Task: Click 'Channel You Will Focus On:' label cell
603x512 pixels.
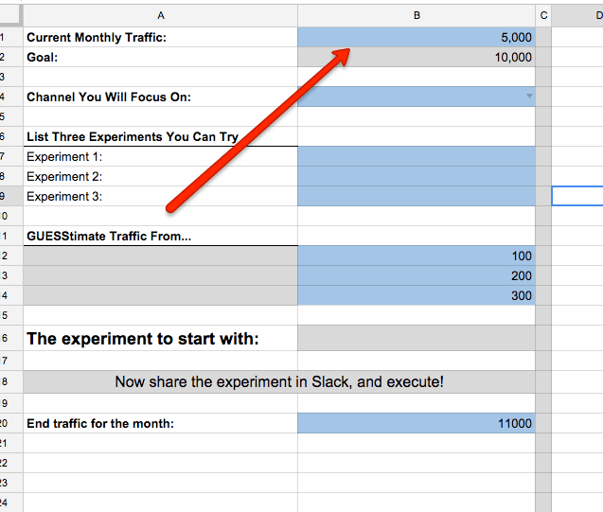Action: point(160,97)
